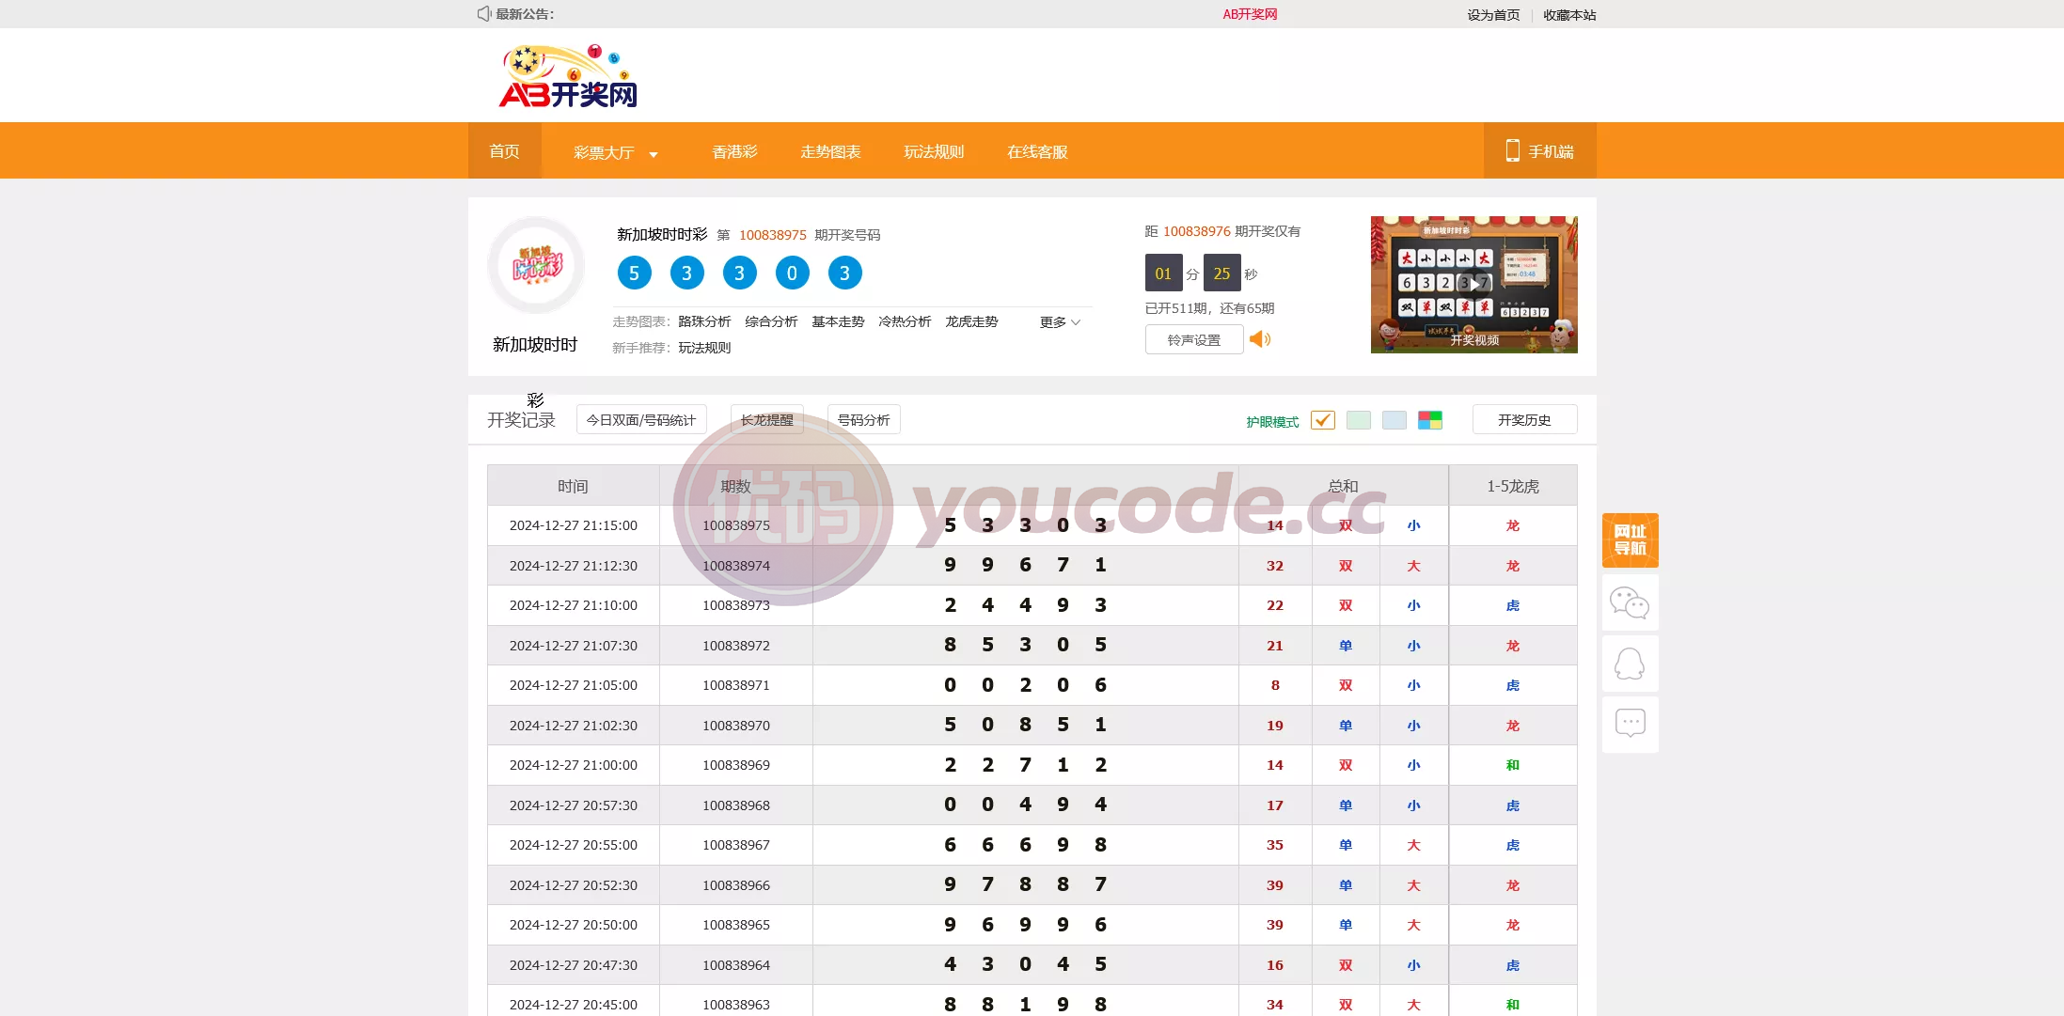Click the 2024-12-27 21:00:00 time cell
Viewport: 2064px width, 1016px height.
tap(574, 765)
